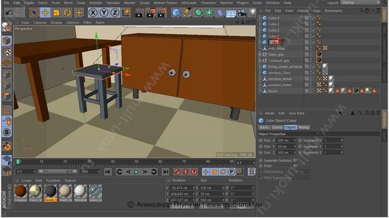Open render settings clapperboard with gear

click(162, 13)
